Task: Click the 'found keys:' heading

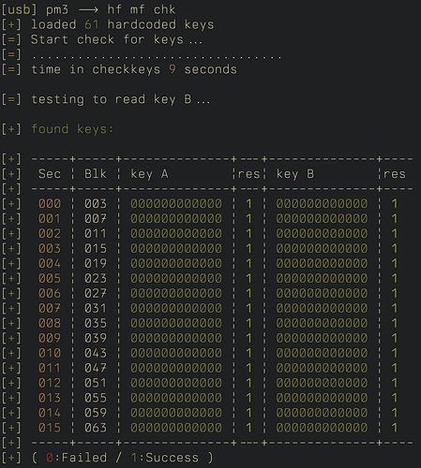Action: coord(72,129)
